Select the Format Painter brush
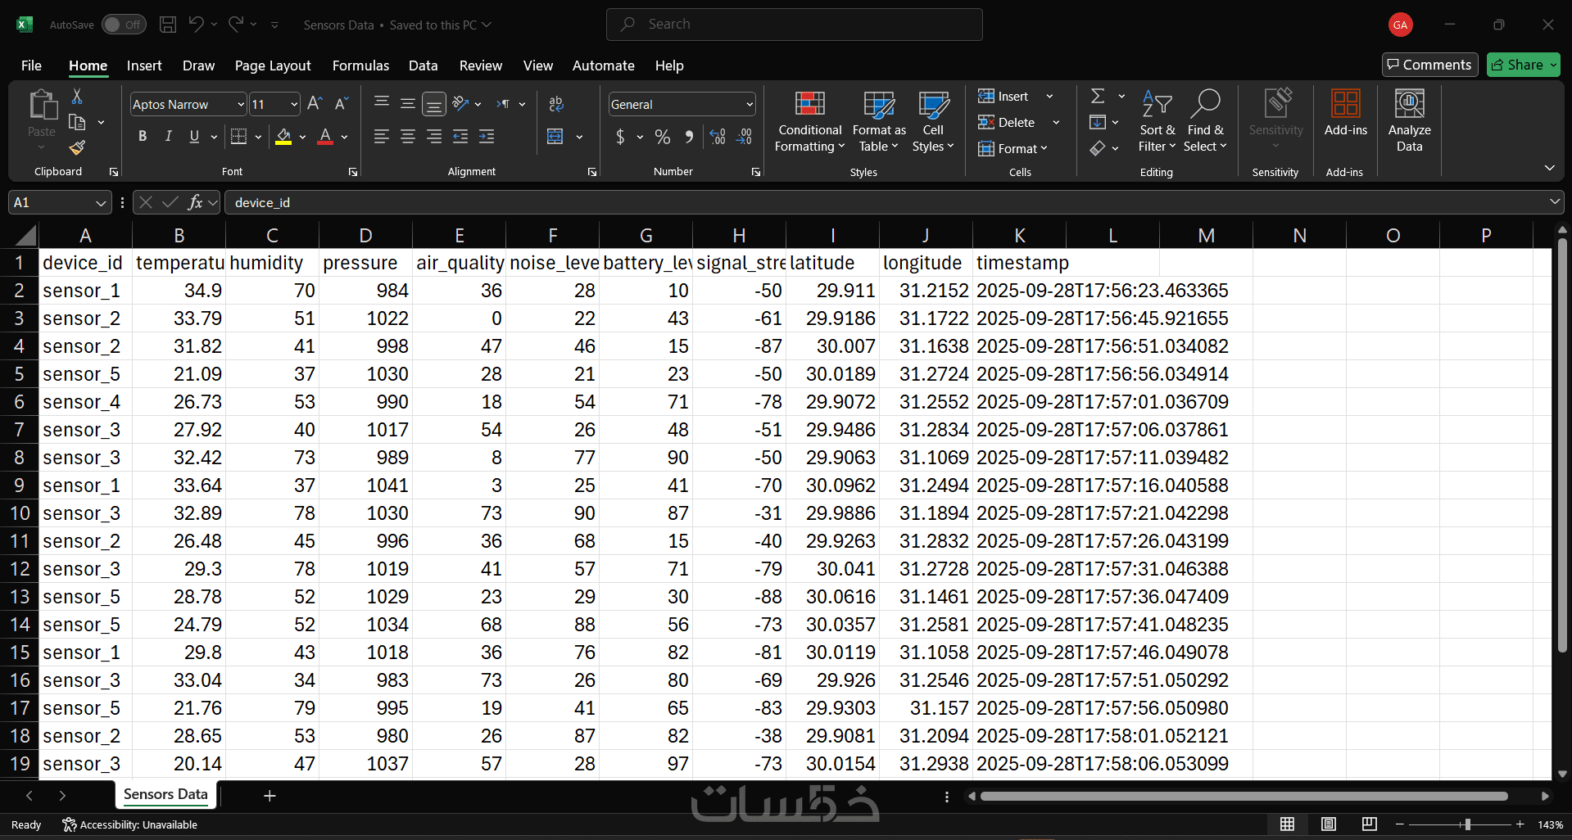 pos(77,147)
